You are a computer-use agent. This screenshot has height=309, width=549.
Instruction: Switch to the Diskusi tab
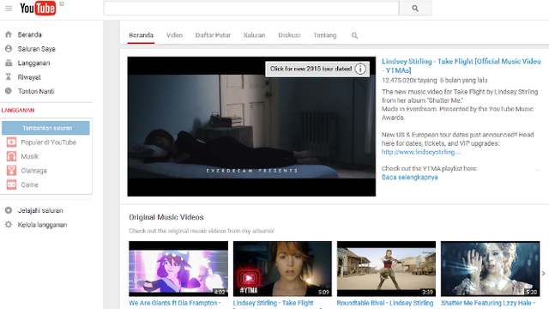[x=289, y=35]
